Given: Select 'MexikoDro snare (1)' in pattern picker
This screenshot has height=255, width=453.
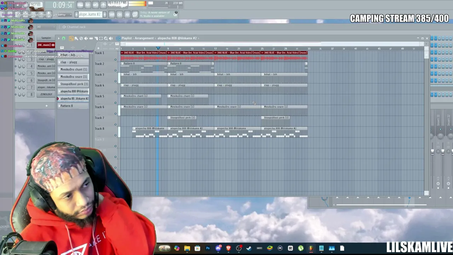Looking at the screenshot, I should coord(73,76).
